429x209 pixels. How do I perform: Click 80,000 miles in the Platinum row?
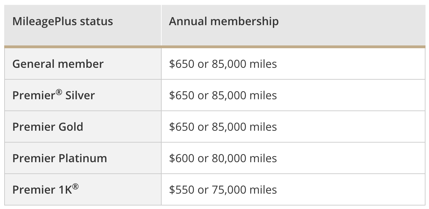[x=244, y=158]
